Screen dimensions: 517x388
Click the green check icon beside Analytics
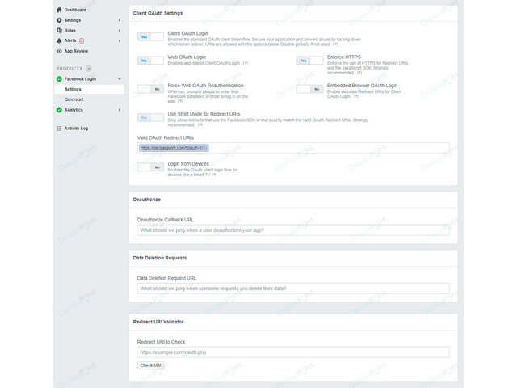tap(59, 110)
